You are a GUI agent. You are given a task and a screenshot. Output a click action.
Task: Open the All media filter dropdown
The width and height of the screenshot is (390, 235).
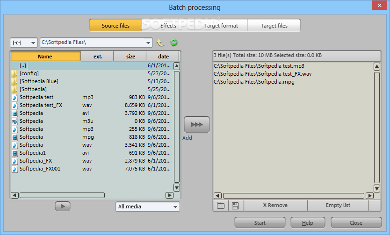148,207
